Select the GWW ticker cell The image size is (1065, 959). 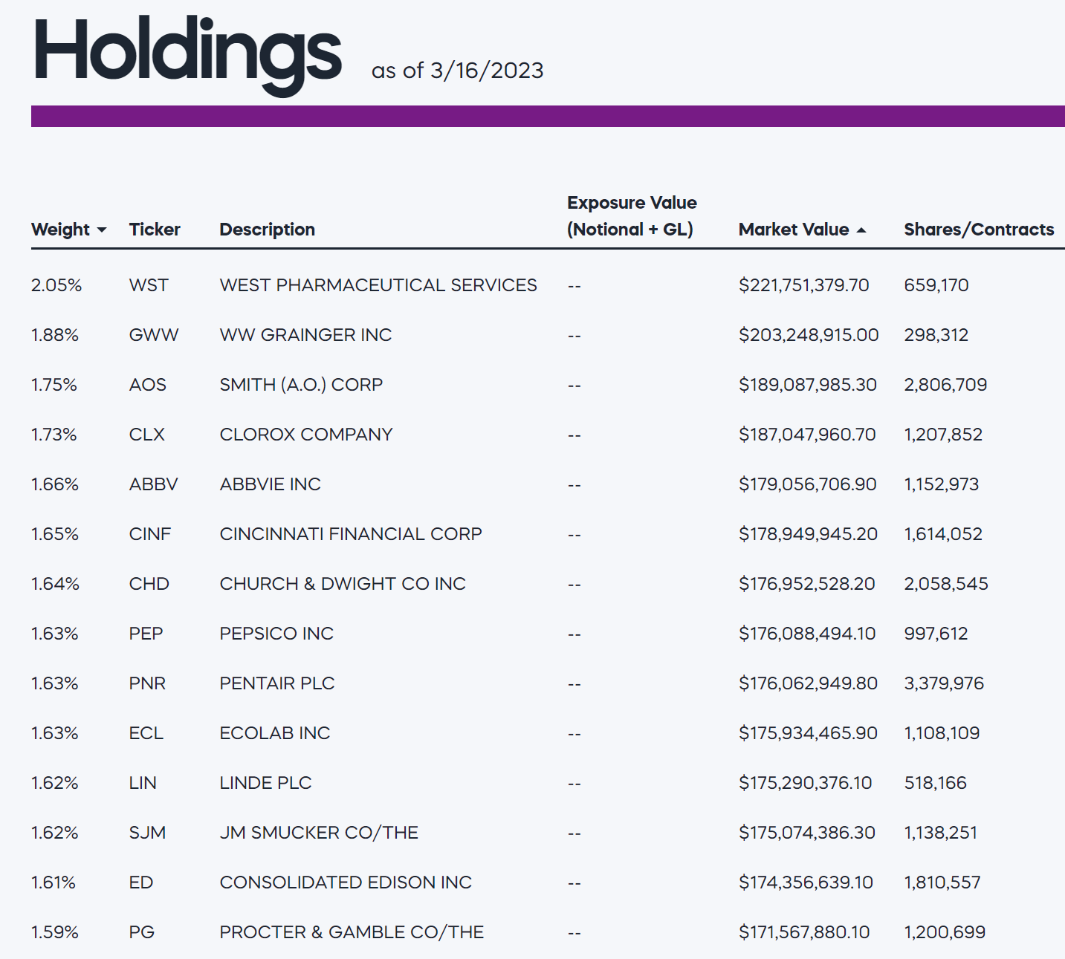click(x=154, y=335)
